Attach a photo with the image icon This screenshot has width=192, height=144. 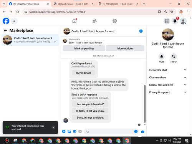[69, 131]
